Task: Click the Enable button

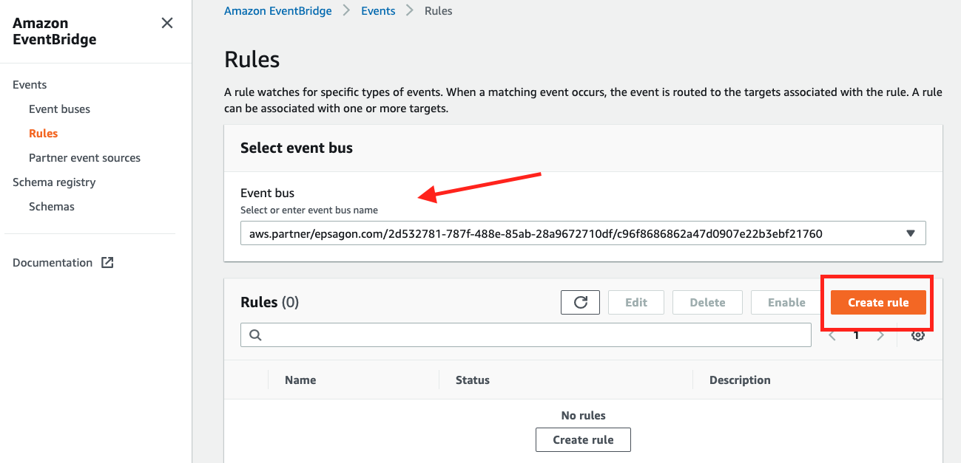Action: click(x=786, y=302)
